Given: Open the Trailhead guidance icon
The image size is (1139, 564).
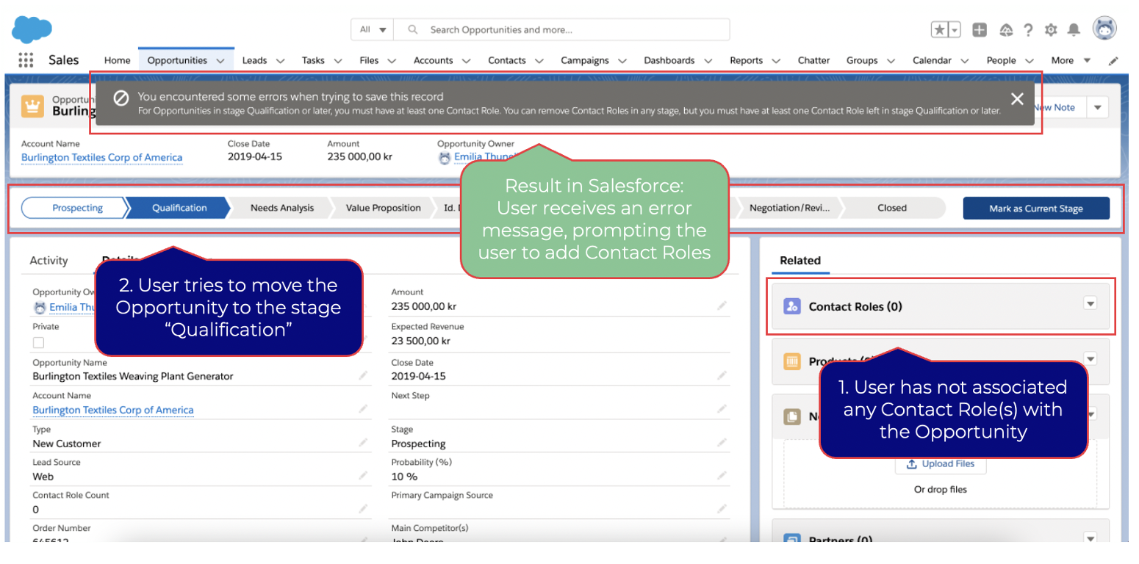Looking at the screenshot, I should tap(1007, 29).
